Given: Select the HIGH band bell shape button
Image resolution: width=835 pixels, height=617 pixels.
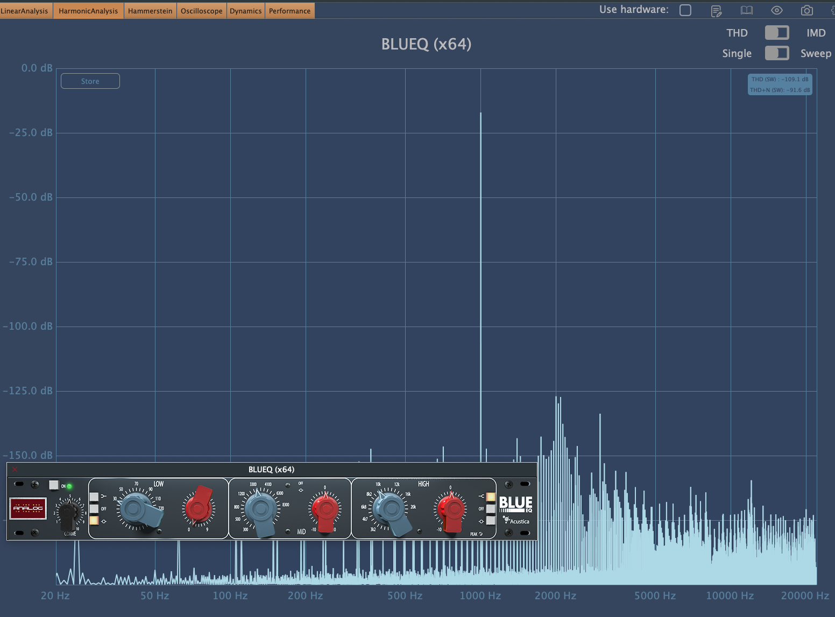Looking at the screenshot, I should [491, 521].
